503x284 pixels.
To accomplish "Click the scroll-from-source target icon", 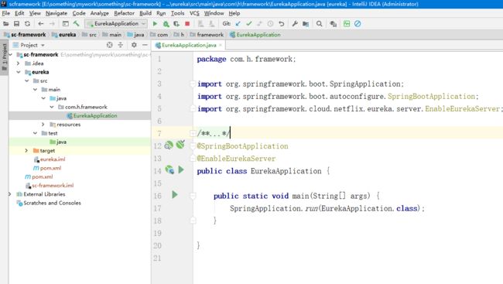I will point(110,45).
